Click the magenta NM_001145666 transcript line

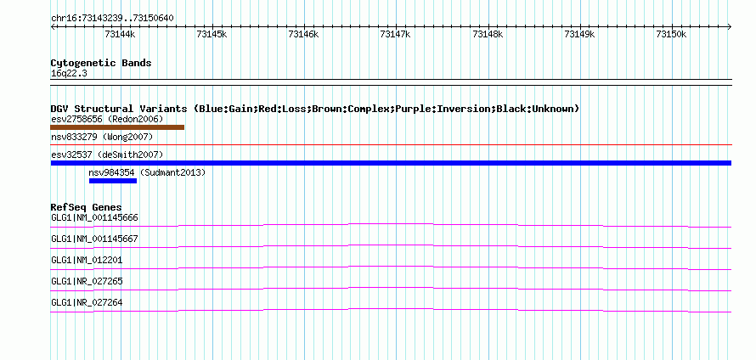[x=391, y=225]
